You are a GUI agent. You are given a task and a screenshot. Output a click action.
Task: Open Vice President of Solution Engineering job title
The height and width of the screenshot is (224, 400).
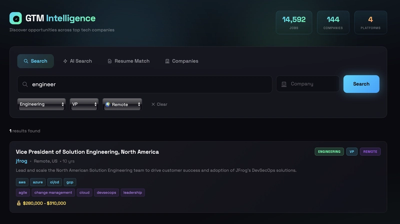87,152
